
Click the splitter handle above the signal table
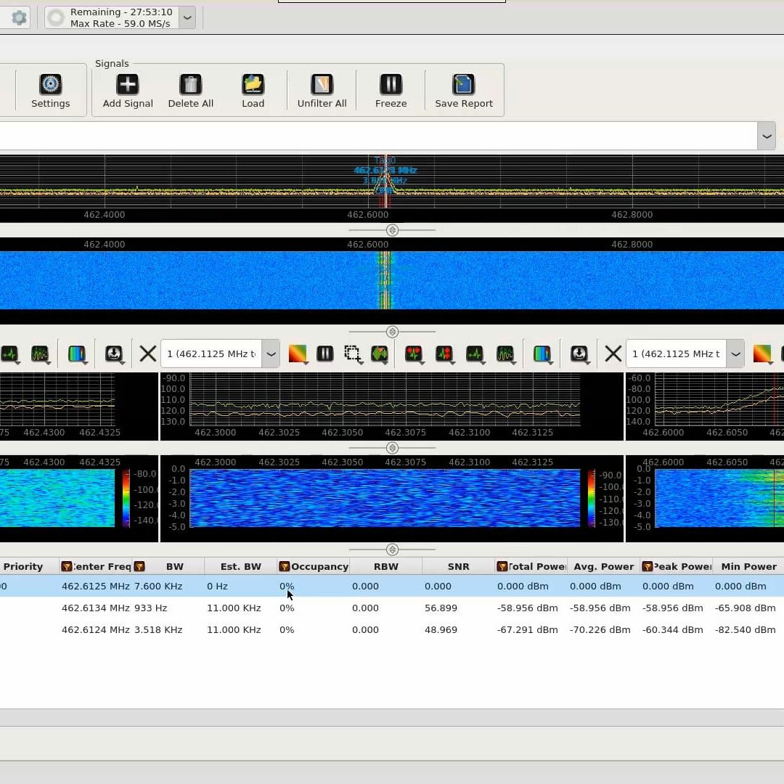point(392,550)
